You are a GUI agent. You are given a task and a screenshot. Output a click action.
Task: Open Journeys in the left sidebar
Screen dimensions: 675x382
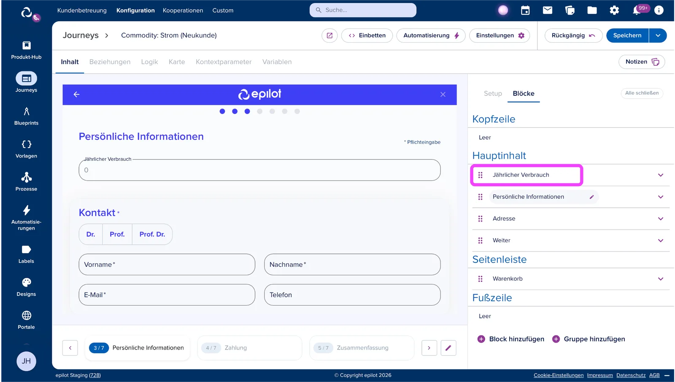pos(26,83)
